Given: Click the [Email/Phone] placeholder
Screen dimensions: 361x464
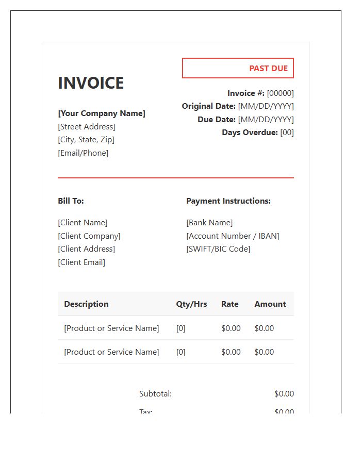Looking at the screenshot, I should (x=83, y=153).
